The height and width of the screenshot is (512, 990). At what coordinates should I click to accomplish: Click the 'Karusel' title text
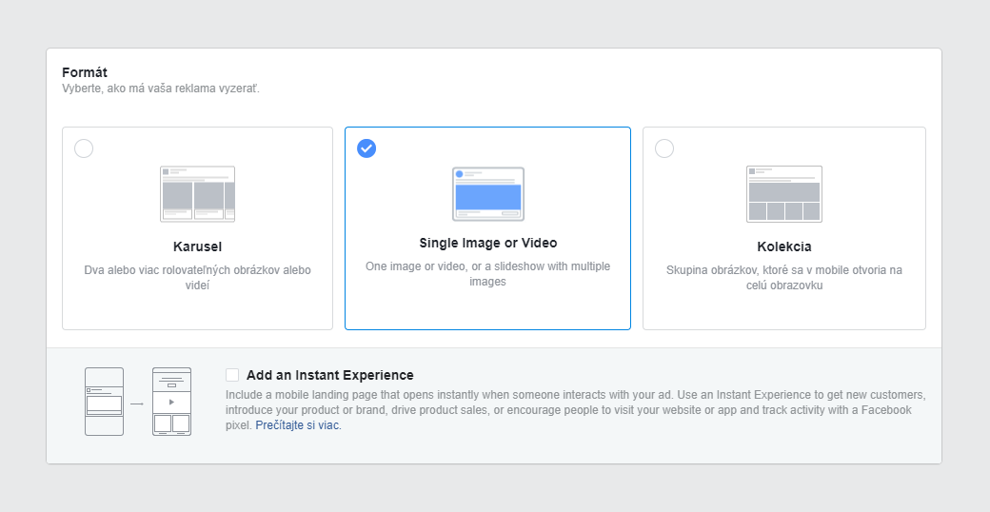pos(197,246)
